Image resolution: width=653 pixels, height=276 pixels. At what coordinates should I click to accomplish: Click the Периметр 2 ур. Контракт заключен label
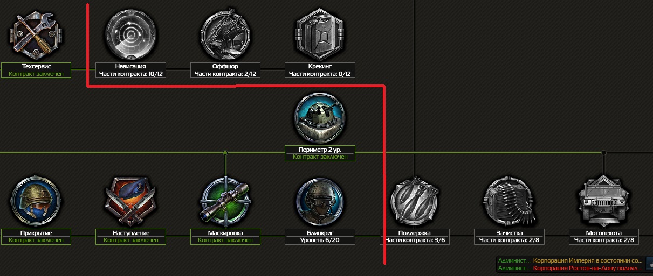[320, 157]
